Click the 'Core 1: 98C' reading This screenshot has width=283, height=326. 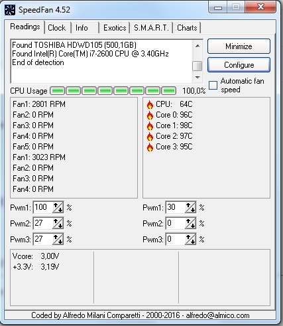pyautogui.click(x=174, y=125)
